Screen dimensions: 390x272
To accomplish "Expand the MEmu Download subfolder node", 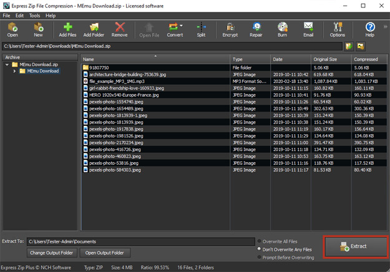I will (14, 71).
